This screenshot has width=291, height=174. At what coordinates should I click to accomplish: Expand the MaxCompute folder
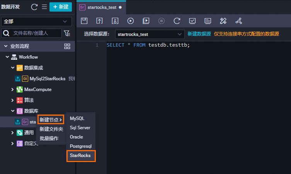(x=12, y=90)
